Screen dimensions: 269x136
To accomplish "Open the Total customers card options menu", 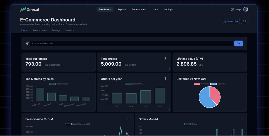I will [90, 58].
